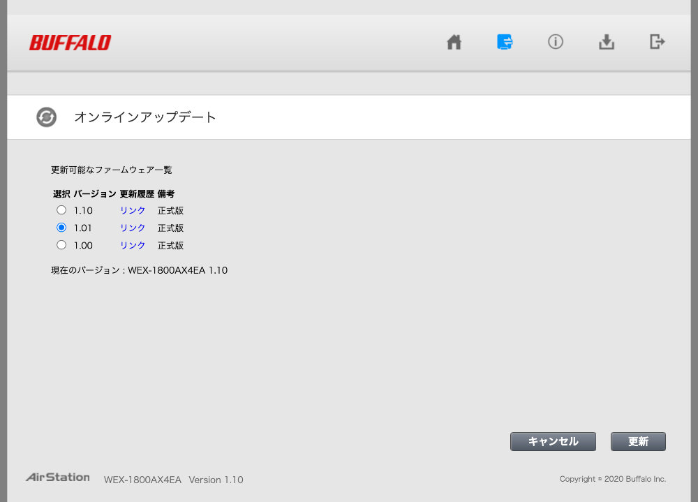The image size is (698, 502).
Task: Click 正式版 note in the 1.10 row
Action: click(x=170, y=210)
